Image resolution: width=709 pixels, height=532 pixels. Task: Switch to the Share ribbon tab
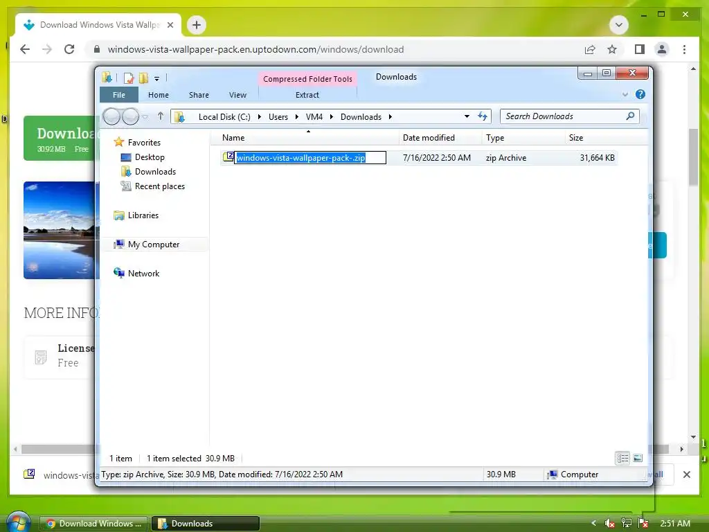(x=199, y=95)
